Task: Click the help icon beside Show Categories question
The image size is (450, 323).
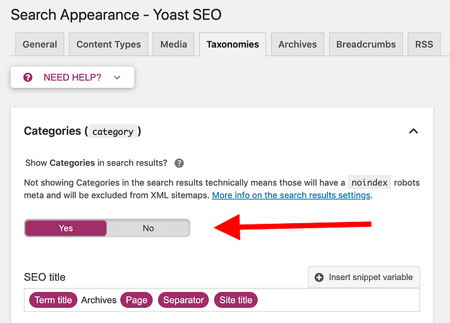Action: 179,162
